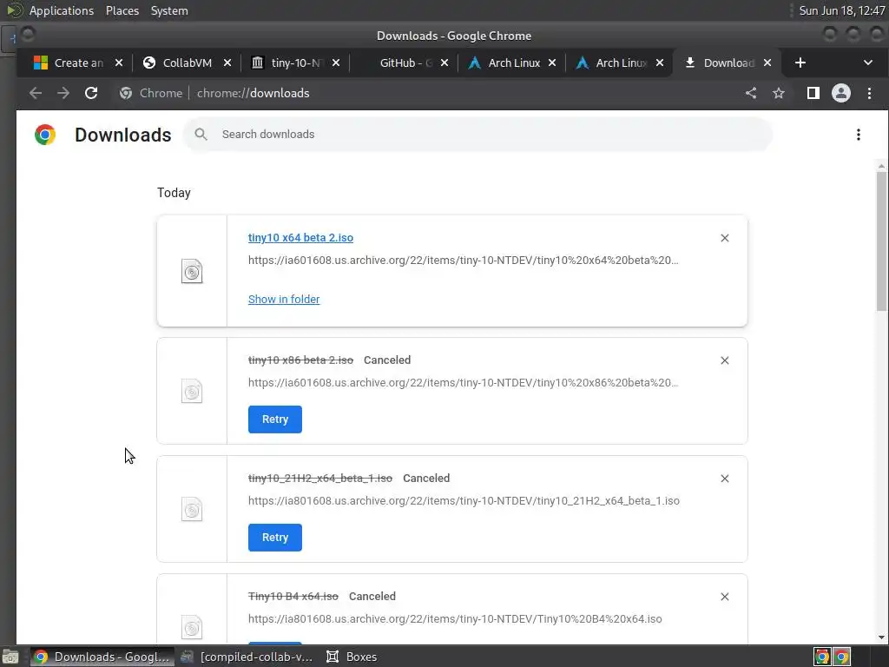889x667 pixels.
Task: Open tiny10 x64 beta 2.iso file link
Action: tap(300, 238)
